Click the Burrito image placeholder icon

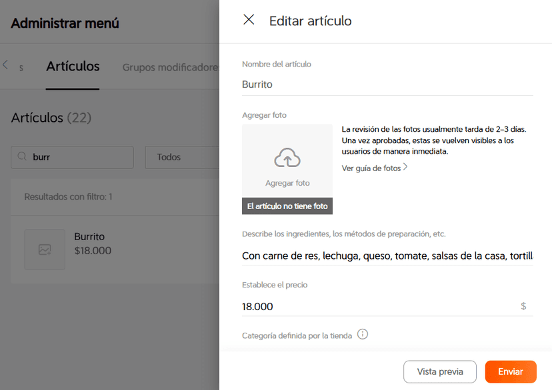45,250
